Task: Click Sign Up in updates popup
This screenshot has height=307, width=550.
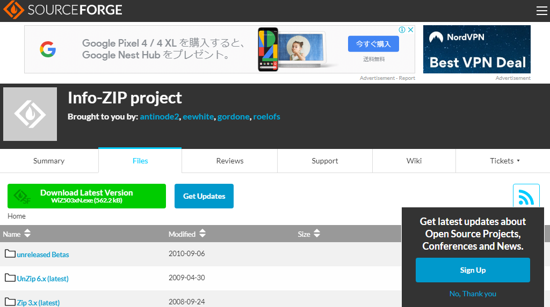Action: (x=473, y=270)
